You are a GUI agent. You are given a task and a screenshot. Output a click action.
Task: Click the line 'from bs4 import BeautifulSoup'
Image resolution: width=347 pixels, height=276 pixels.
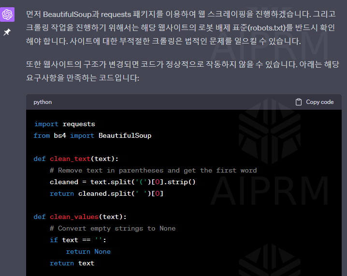click(x=92, y=135)
